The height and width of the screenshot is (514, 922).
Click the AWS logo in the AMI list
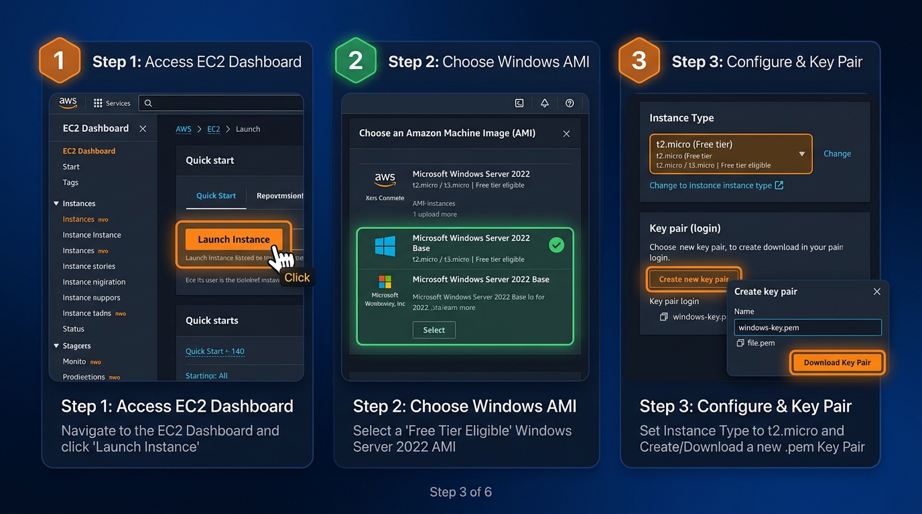point(385,179)
